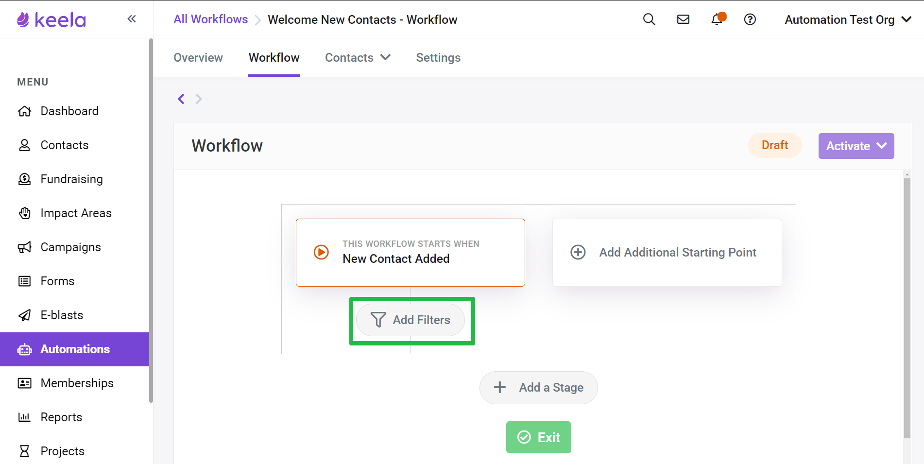
Task: Click the orange play trigger icon
Action: [321, 252]
